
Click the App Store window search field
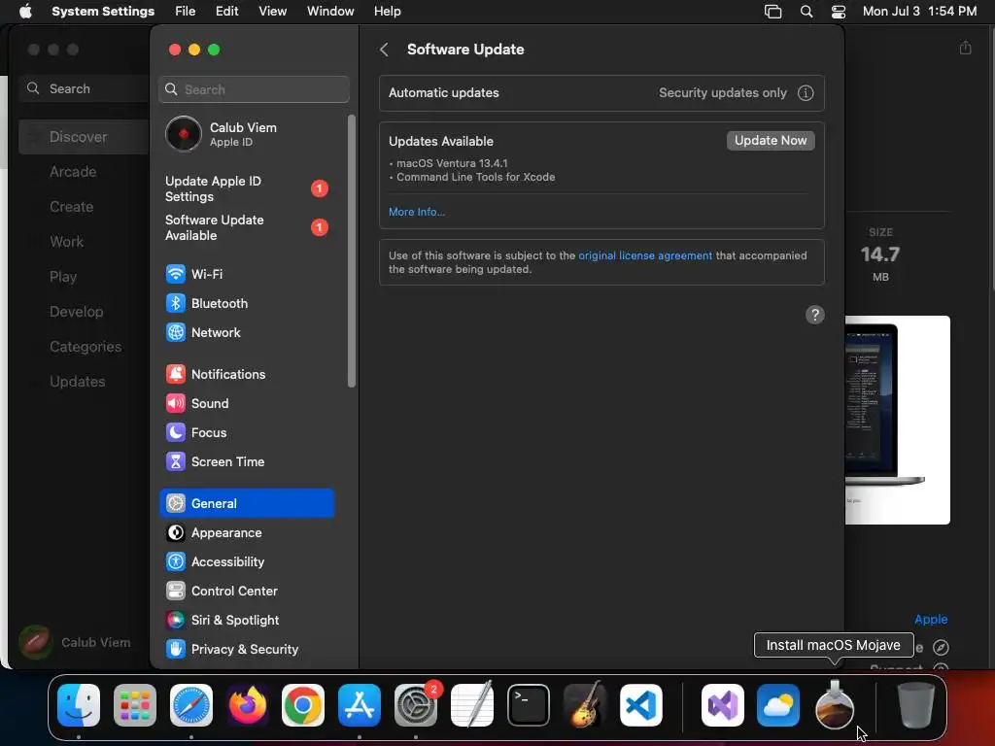(84, 88)
